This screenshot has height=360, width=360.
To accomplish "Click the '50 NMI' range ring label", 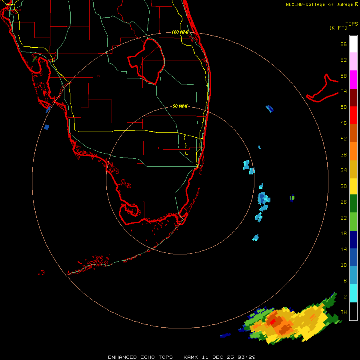I will (x=180, y=106).
